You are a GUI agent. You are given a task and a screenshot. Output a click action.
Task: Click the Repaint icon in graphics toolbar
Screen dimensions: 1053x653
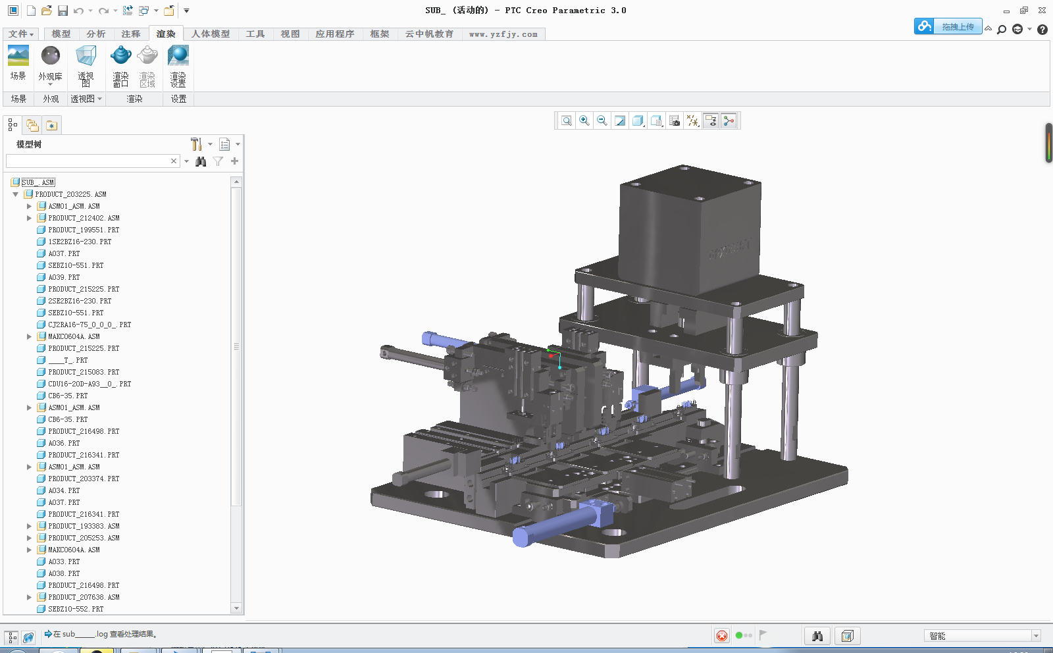[x=619, y=120]
